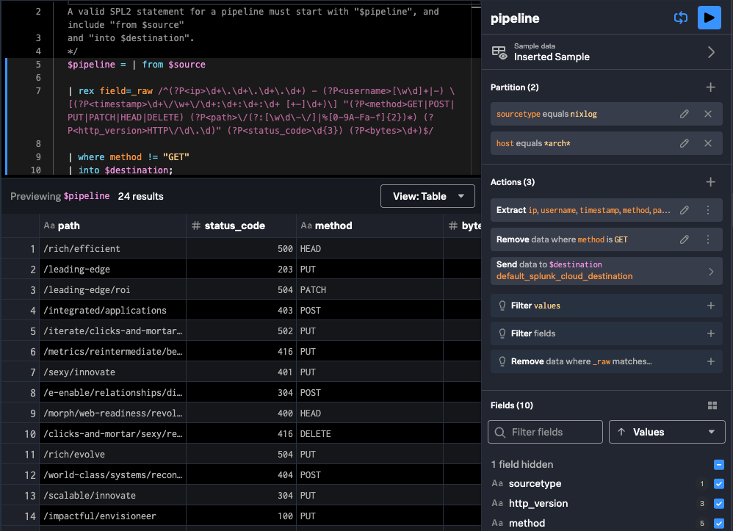Open the View: Table dropdown
The image size is (733, 531).
(427, 196)
